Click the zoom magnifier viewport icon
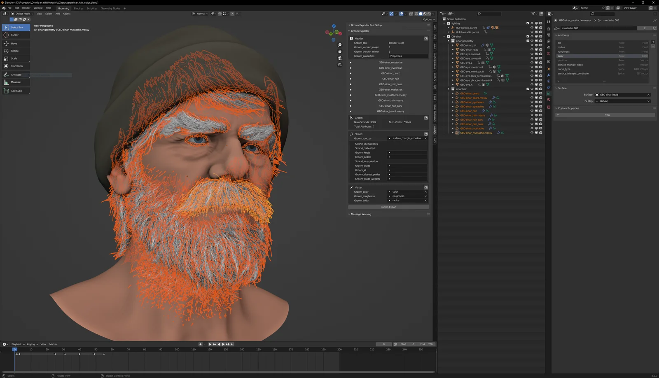The width and height of the screenshot is (659, 378). [x=339, y=45]
